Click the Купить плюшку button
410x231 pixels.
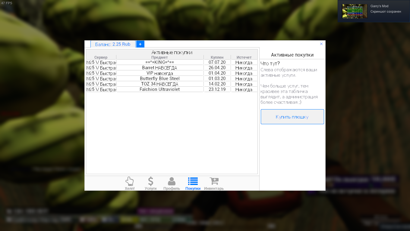point(292,117)
